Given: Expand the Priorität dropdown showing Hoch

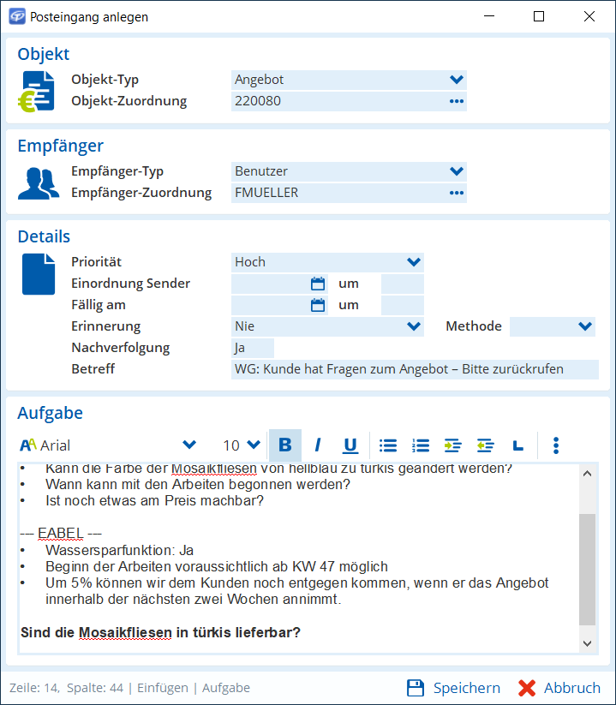Looking at the screenshot, I should click(414, 262).
